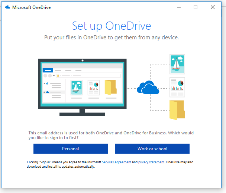Click the Personal account button
This screenshot has width=226, height=193.
point(71,148)
